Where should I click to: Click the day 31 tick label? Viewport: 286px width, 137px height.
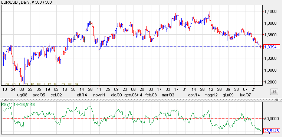coord(185,89)
